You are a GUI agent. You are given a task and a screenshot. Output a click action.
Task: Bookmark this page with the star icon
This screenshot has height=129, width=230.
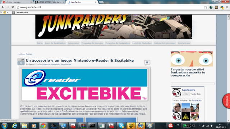pyautogui.click(x=206, y=7)
